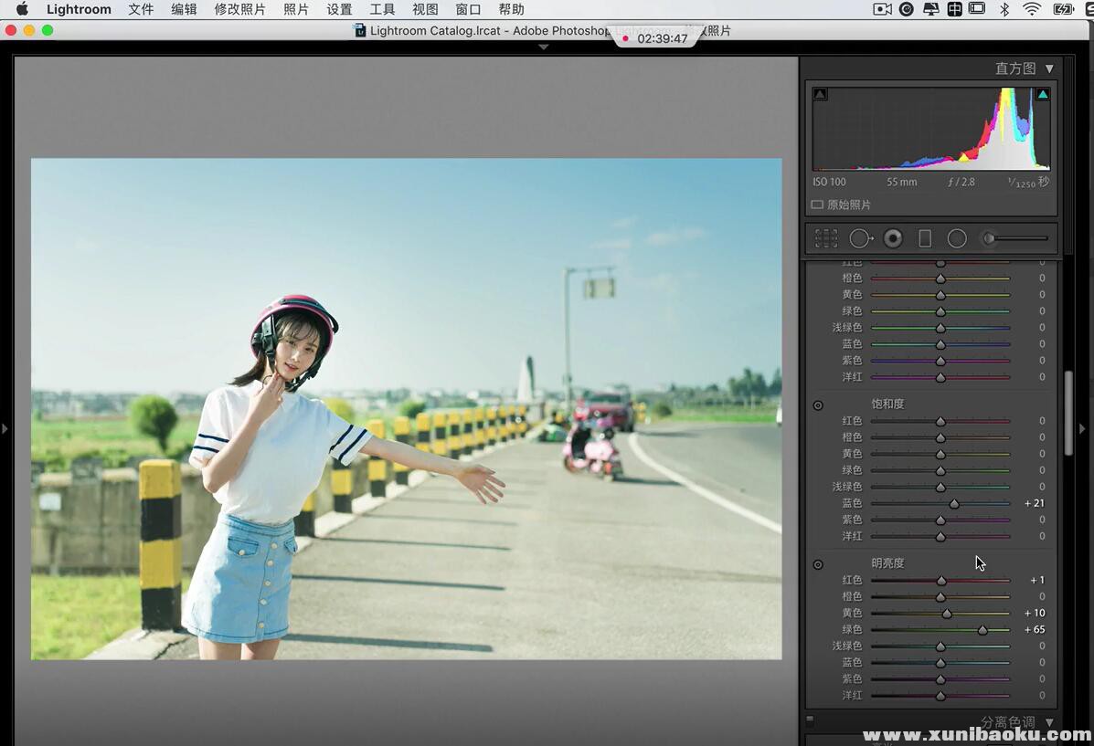Choose the Radial Filter tool
Viewport: 1094px width, 746px height.
tap(957, 238)
